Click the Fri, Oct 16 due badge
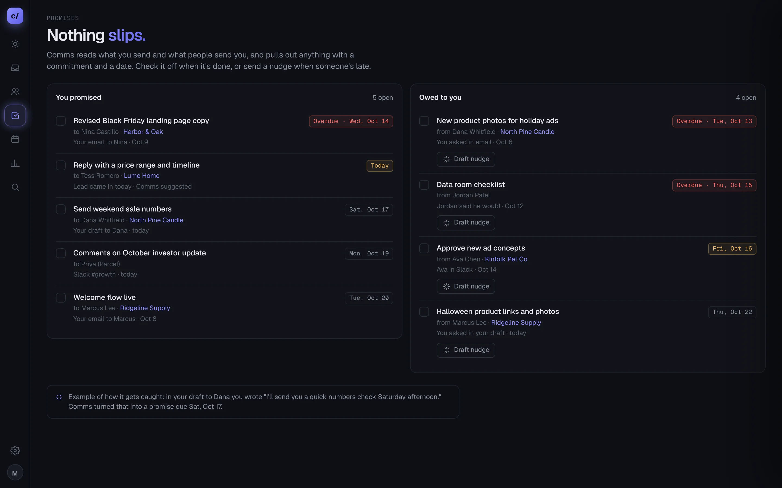Screen dimensions: 782x488 point(732,249)
